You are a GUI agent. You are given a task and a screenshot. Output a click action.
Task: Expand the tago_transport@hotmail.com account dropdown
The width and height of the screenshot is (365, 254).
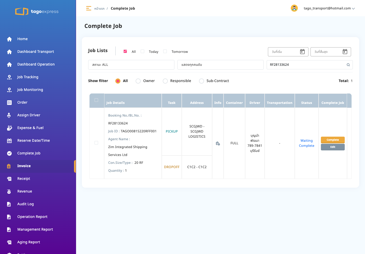pos(329,8)
